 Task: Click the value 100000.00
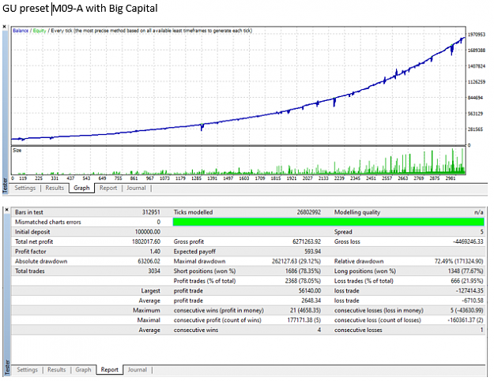pos(148,232)
